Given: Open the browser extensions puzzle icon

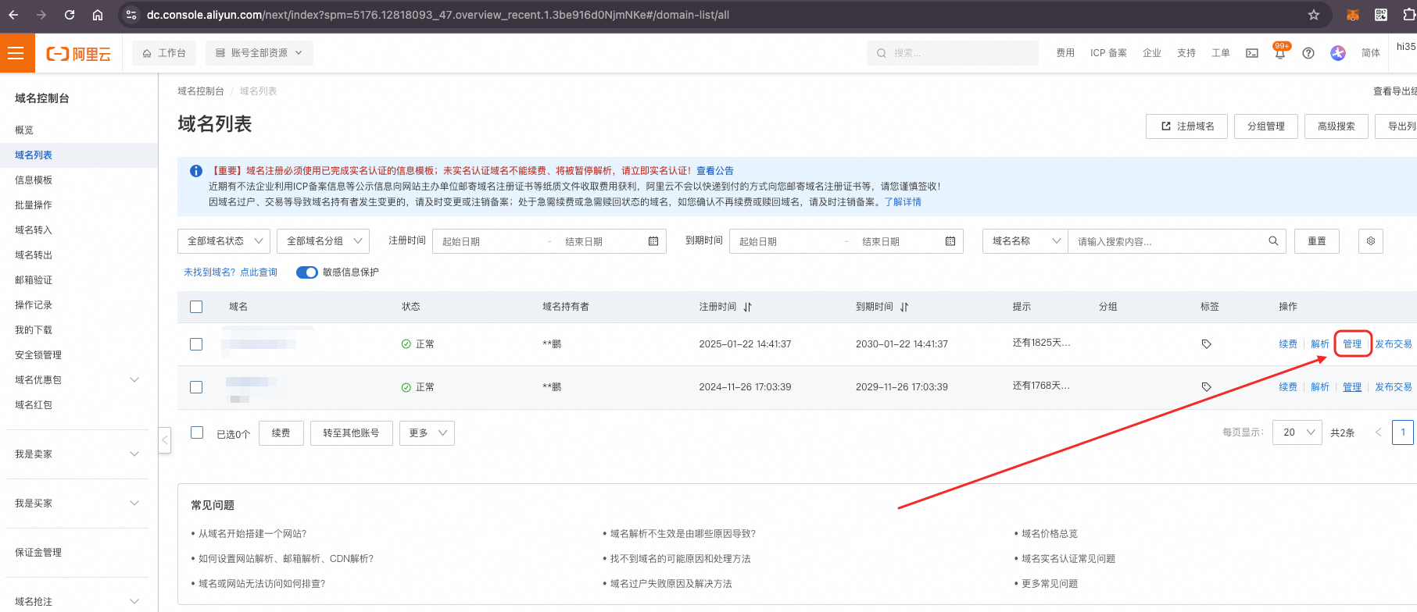Looking at the screenshot, I should pyautogui.click(x=1409, y=15).
